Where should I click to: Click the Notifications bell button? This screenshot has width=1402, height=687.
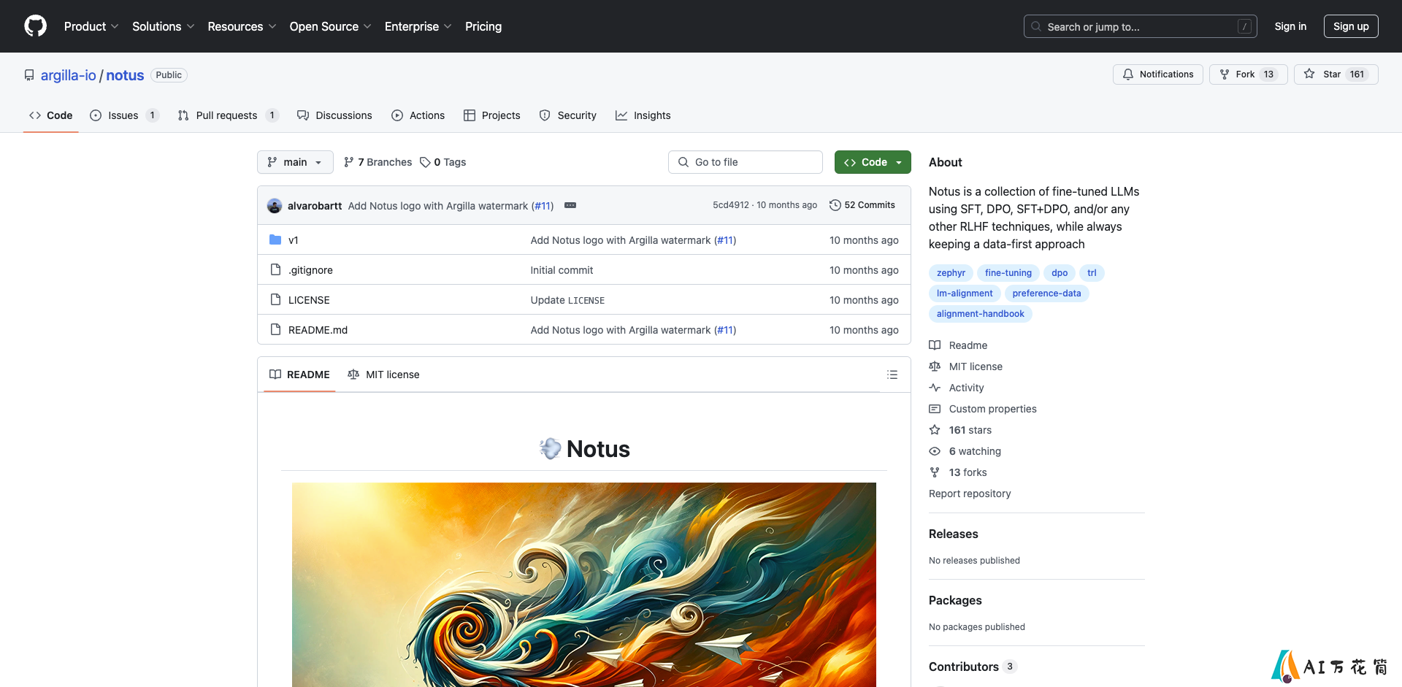[1157, 74]
